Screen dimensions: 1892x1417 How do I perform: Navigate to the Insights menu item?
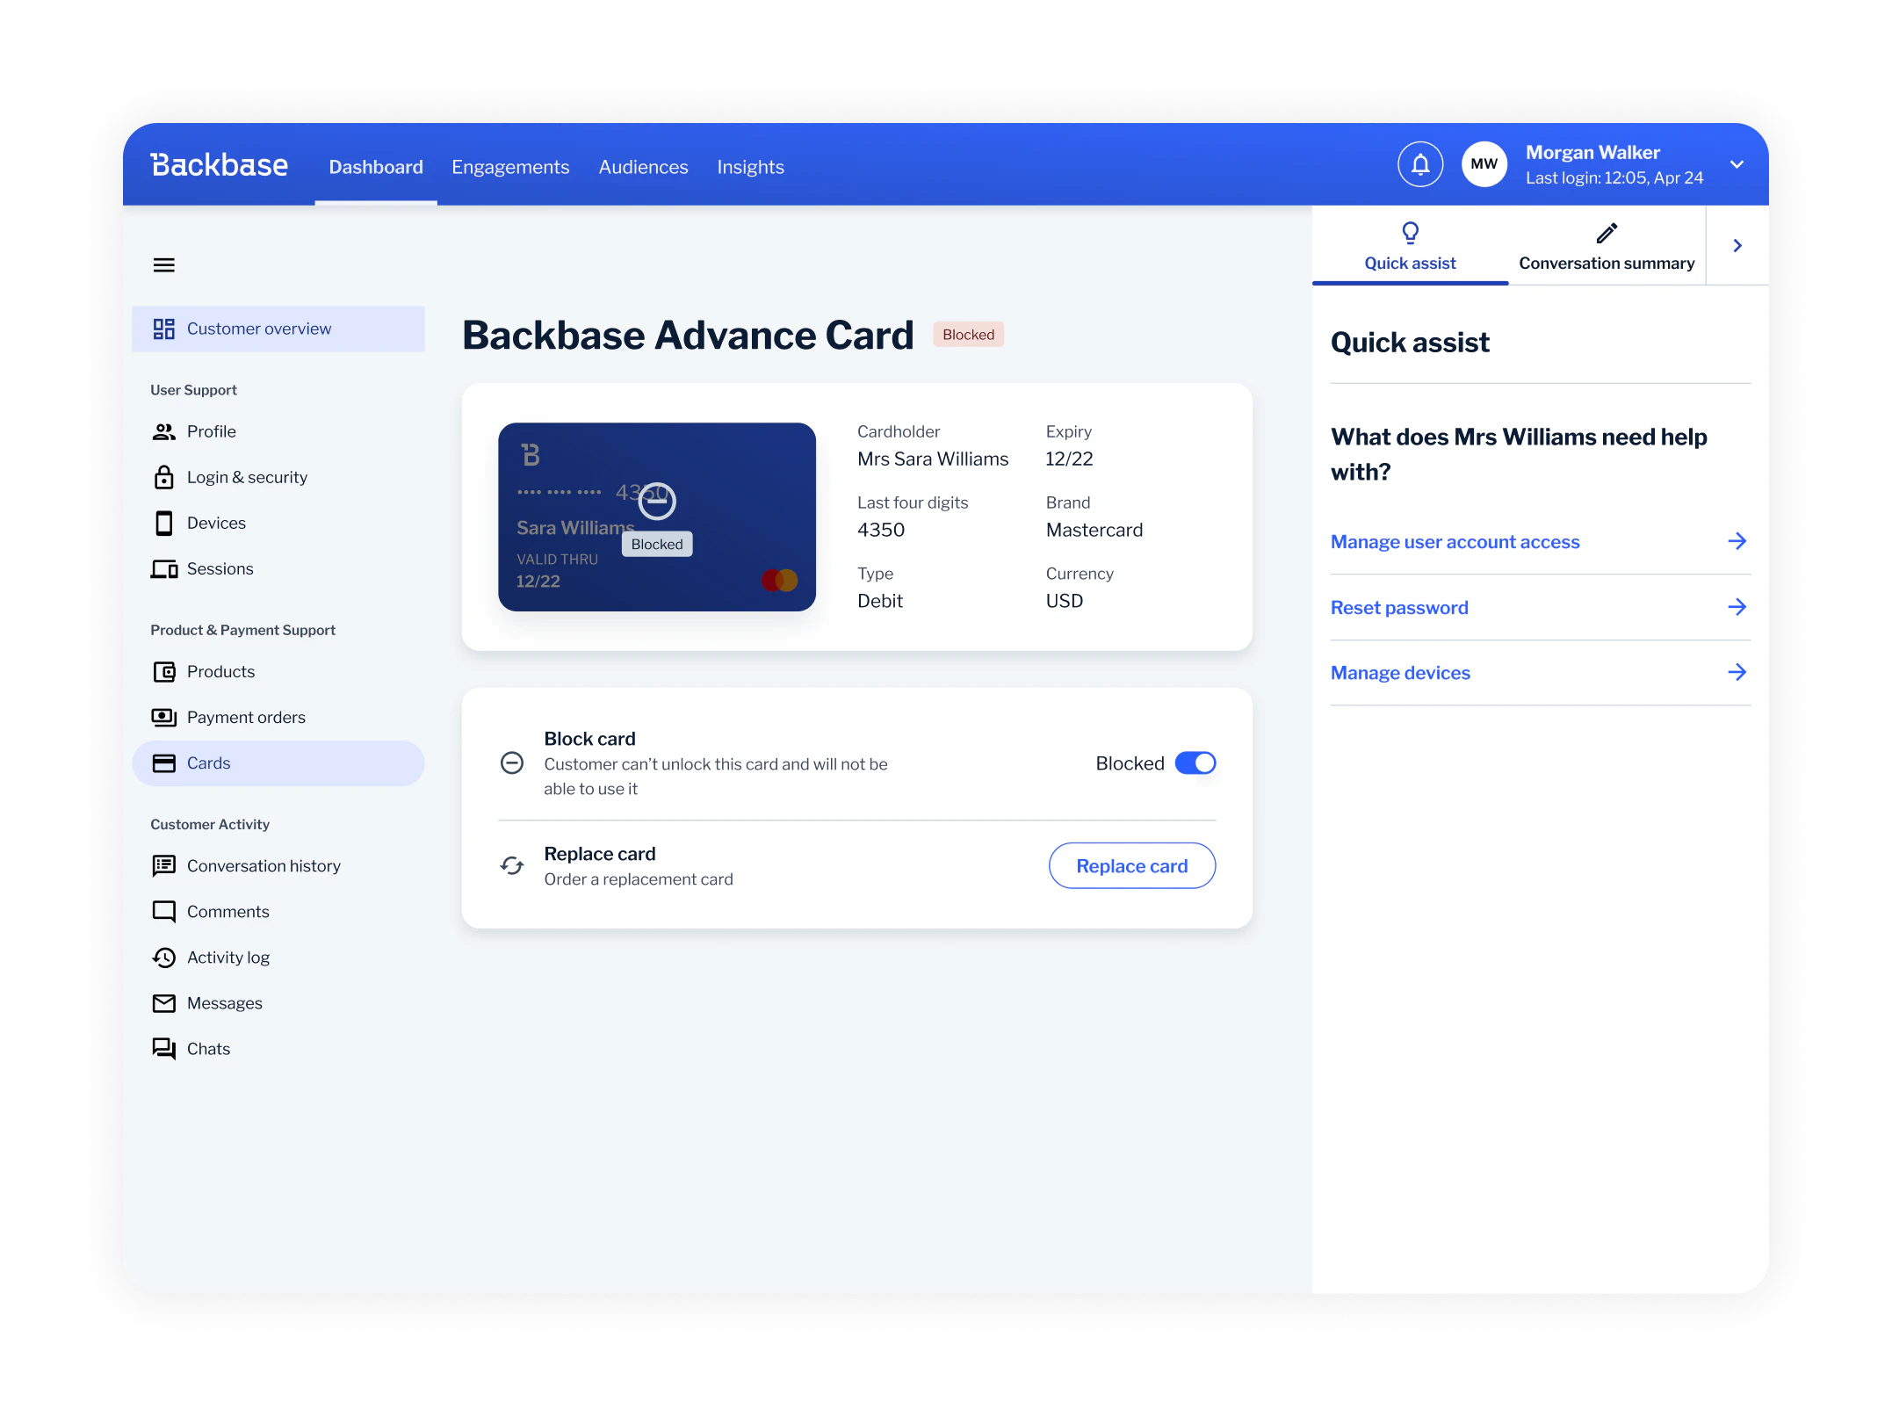click(750, 166)
